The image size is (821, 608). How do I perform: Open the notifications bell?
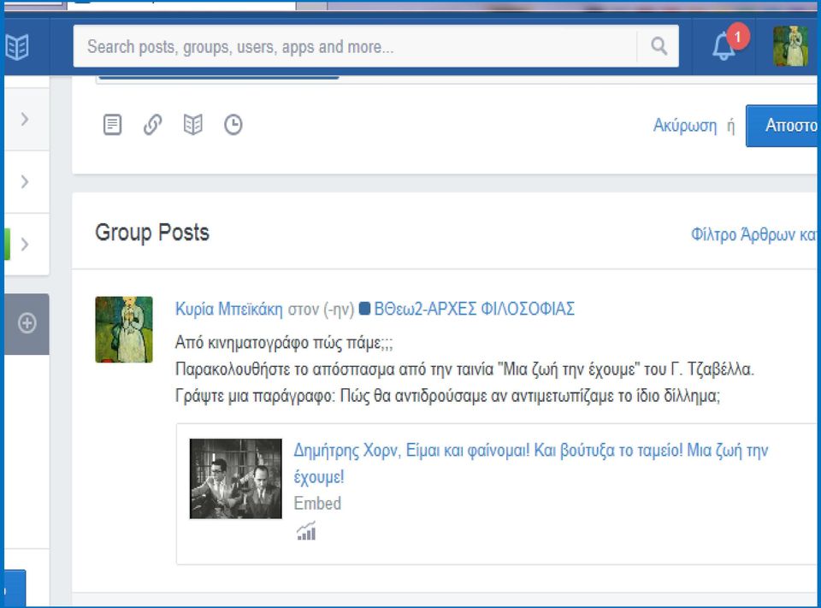tap(724, 47)
